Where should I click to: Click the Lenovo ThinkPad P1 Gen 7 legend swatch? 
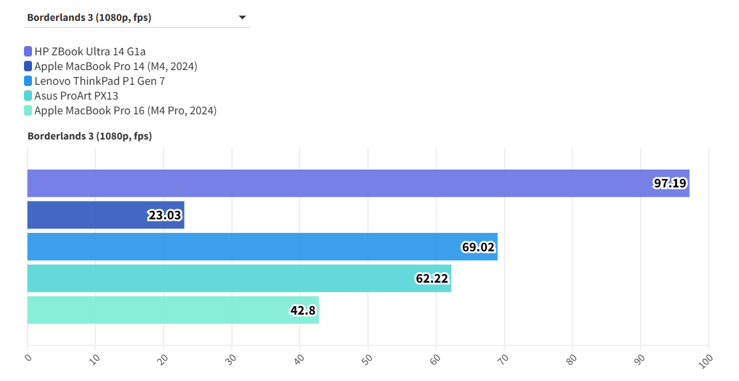(28, 81)
